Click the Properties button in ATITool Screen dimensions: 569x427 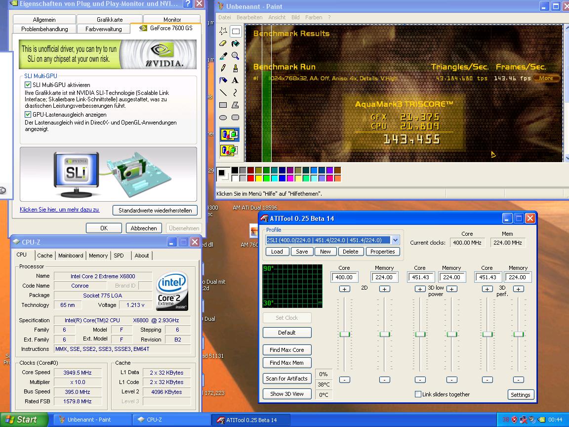click(x=382, y=252)
